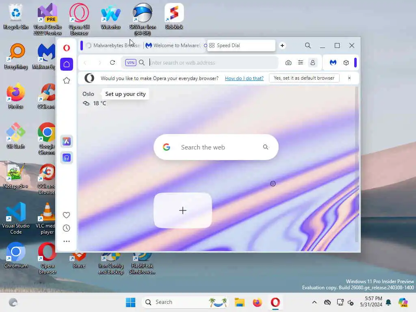Open the Opera account profile icon
The width and height of the screenshot is (416, 312).
point(313,63)
